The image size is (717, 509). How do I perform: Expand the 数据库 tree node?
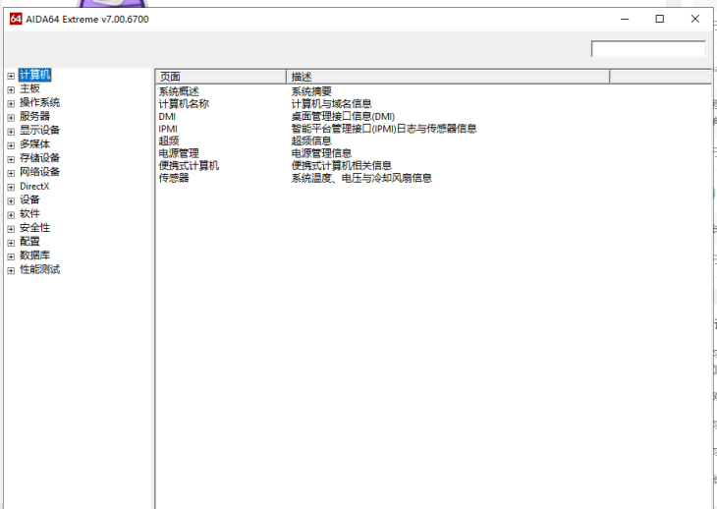11,256
